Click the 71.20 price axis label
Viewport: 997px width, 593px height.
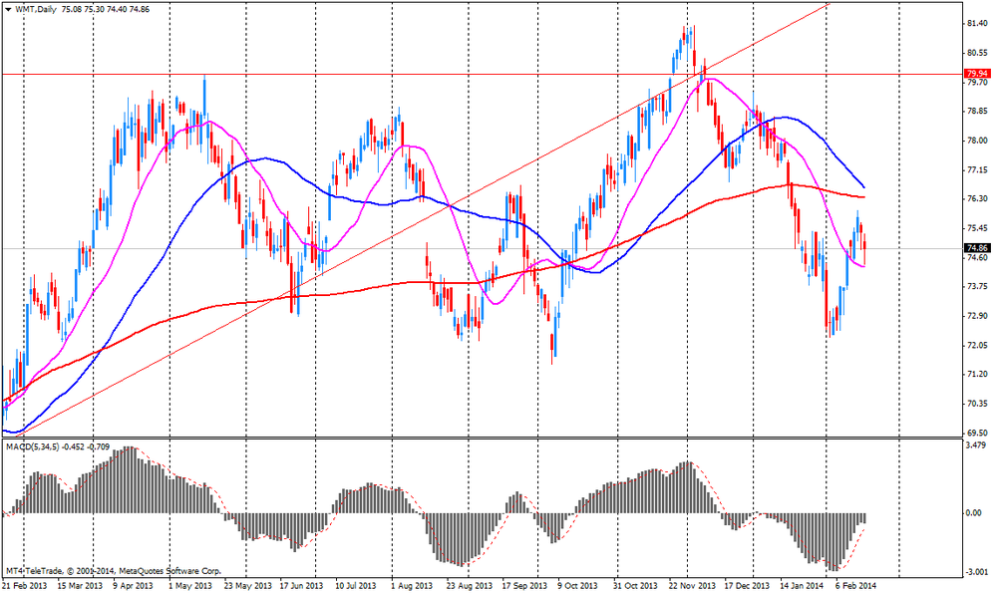[x=976, y=375]
